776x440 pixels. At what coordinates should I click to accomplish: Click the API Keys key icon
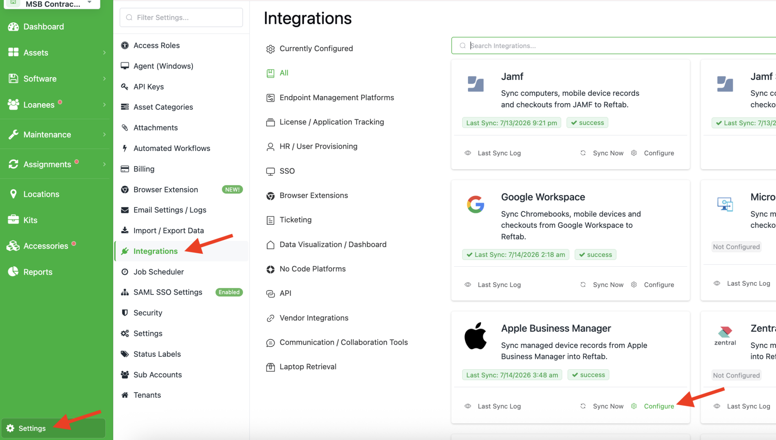[125, 86]
